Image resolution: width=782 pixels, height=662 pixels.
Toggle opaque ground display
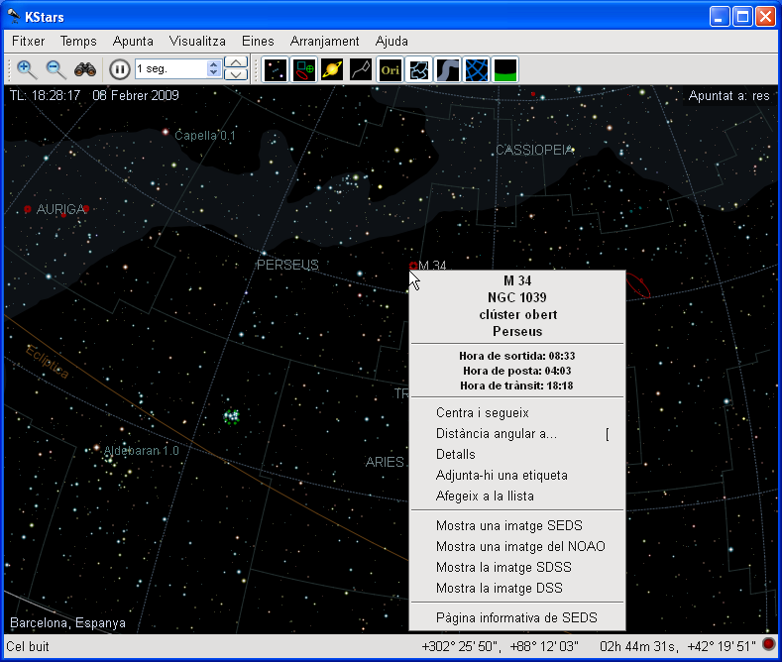click(504, 69)
